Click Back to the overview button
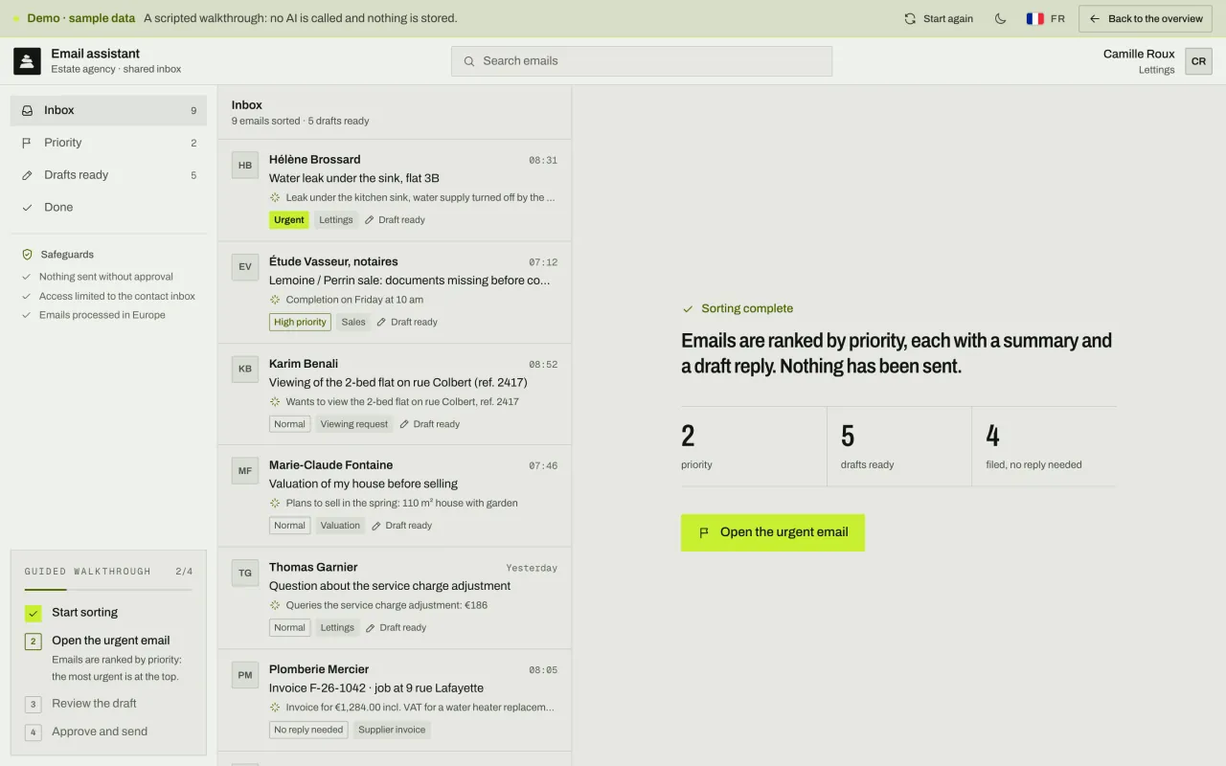The image size is (1226, 766). tap(1147, 19)
